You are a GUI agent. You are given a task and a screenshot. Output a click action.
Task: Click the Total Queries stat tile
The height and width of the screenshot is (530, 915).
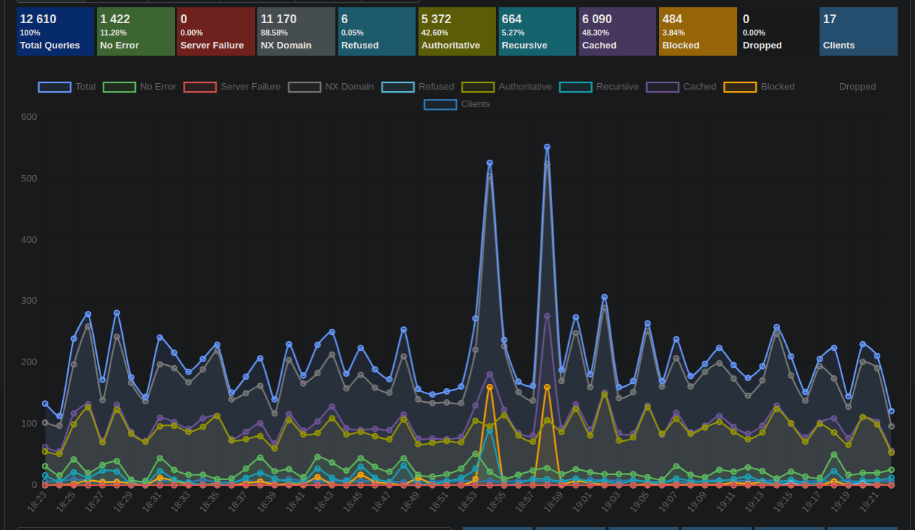pyautogui.click(x=55, y=32)
